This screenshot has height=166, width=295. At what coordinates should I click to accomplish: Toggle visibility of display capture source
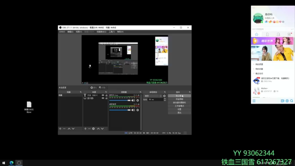103,98
